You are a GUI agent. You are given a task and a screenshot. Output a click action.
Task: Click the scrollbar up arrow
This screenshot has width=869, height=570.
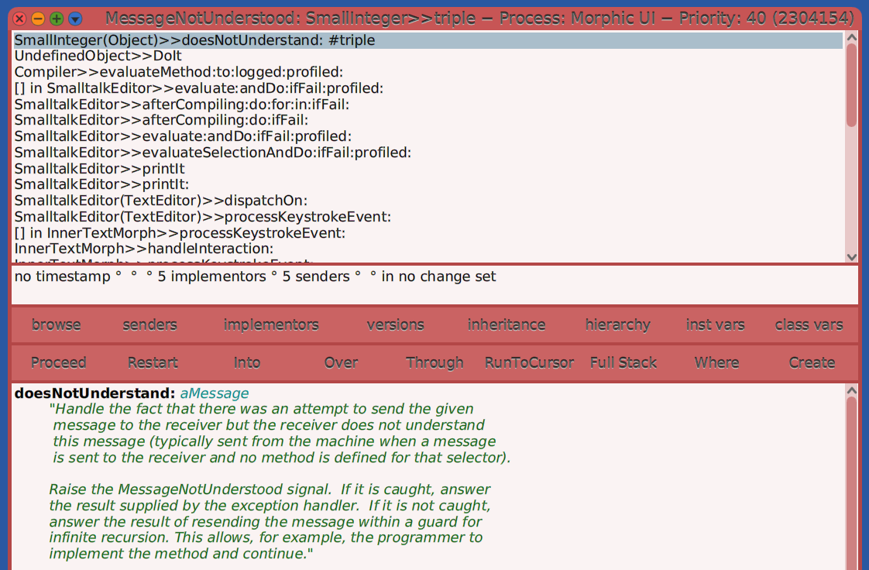[x=852, y=36]
